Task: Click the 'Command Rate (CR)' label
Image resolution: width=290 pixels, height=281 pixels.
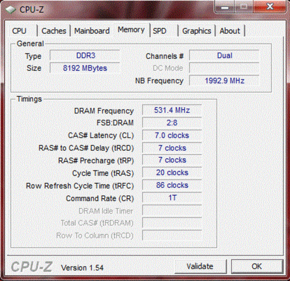Action: (100, 199)
